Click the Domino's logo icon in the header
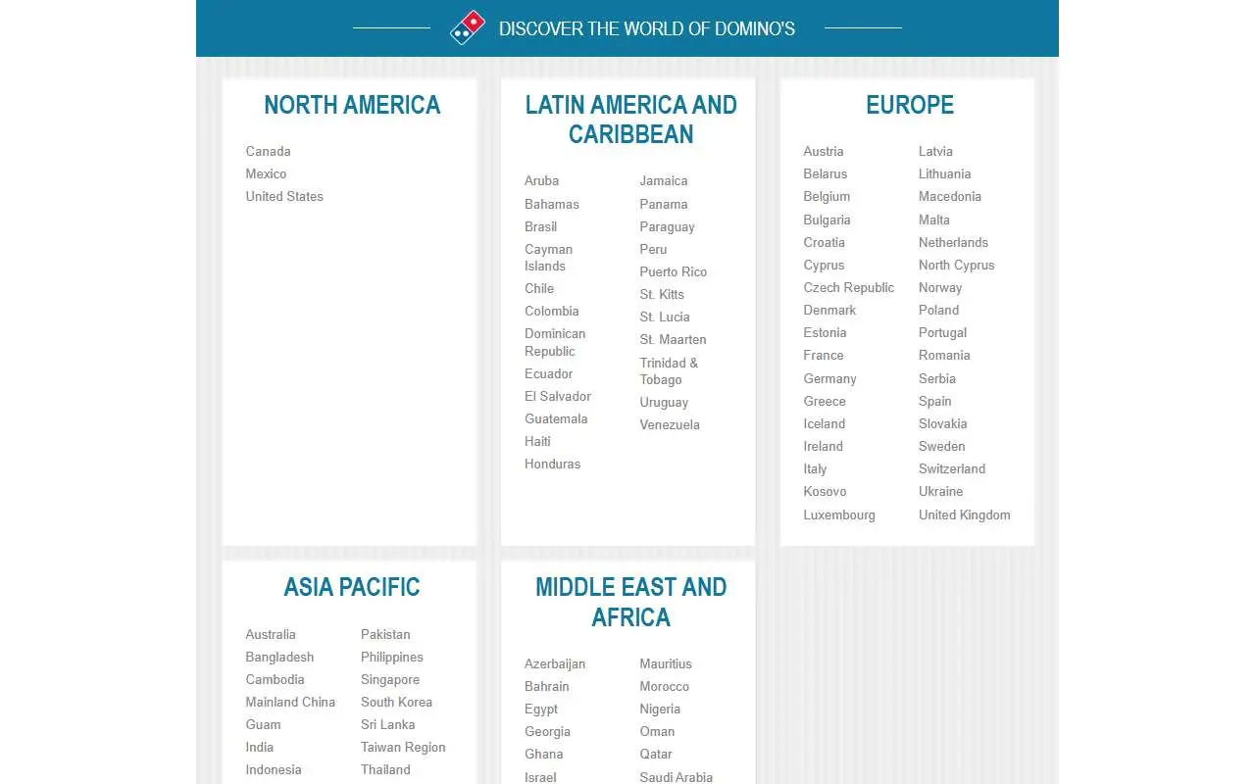The height and width of the screenshot is (784, 1255). point(468,27)
